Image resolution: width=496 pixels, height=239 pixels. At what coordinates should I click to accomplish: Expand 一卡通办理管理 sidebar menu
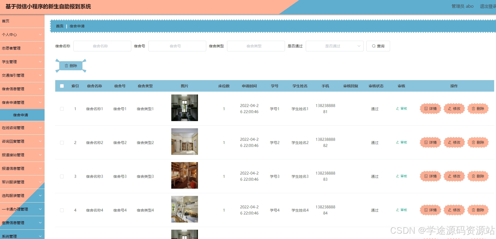pyautogui.click(x=22, y=209)
